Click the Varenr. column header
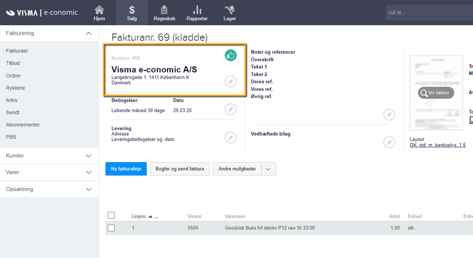This screenshot has height=258, width=473. click(x=195, y=217)
